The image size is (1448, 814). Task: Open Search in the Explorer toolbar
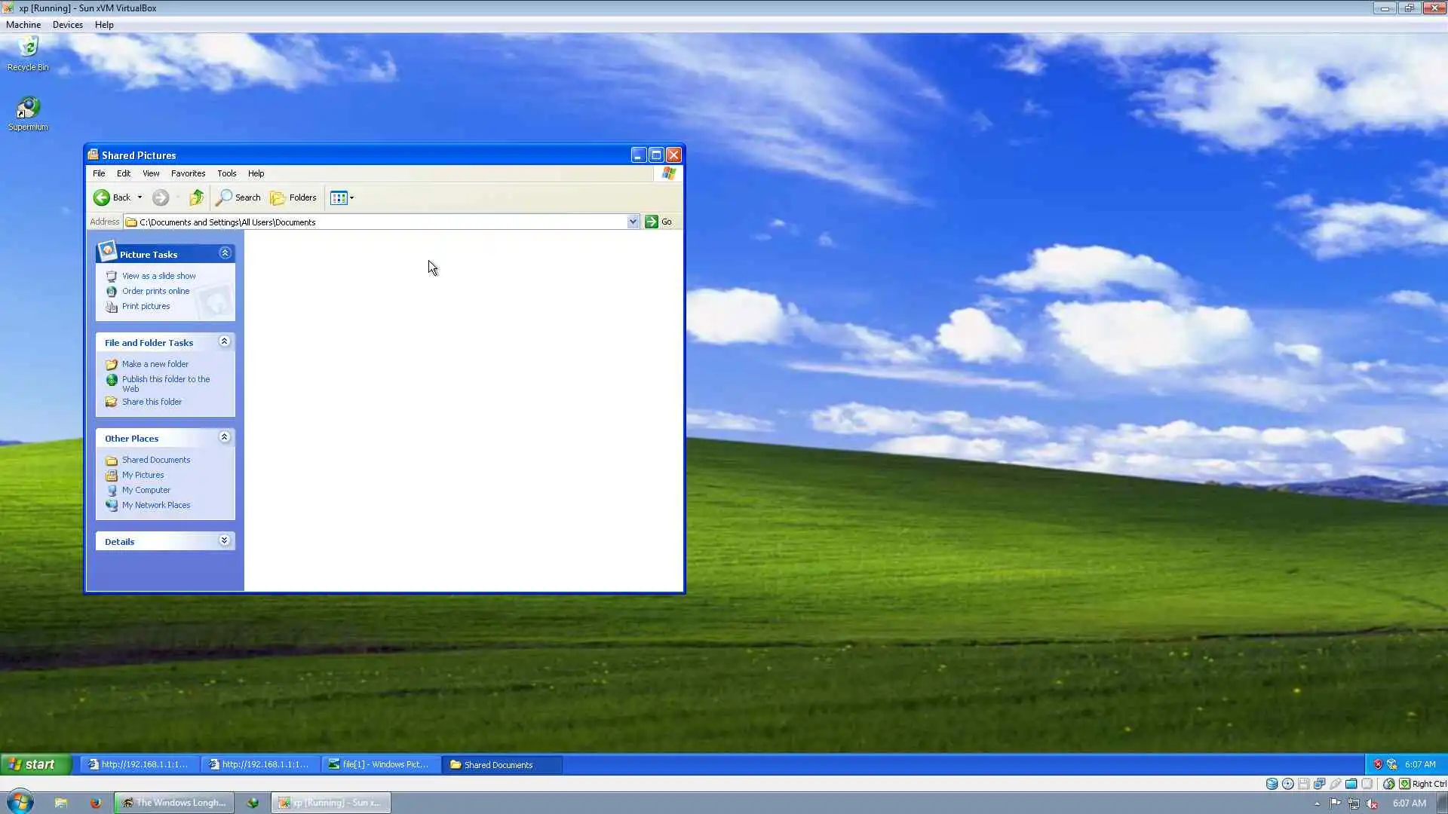tap(238, 197)
